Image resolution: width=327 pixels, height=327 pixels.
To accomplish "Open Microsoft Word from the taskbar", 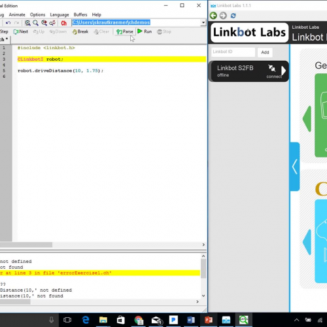I will tap(191, 320).
